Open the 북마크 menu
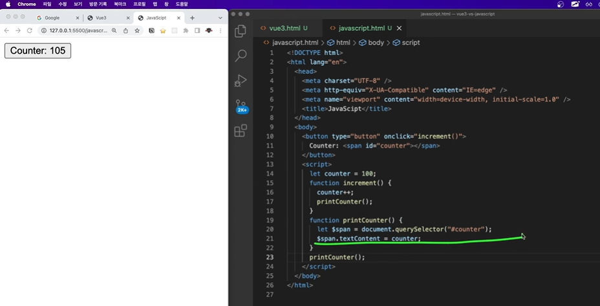Screen dimensions: 600x306 click(x=120, y=5)
